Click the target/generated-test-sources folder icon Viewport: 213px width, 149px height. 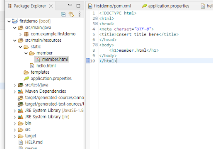pyautogui.click(x=21, y=104)
